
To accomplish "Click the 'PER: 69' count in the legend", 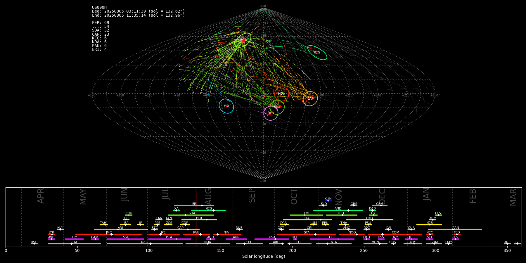I will pyautogui.click(x=101, y=23).
